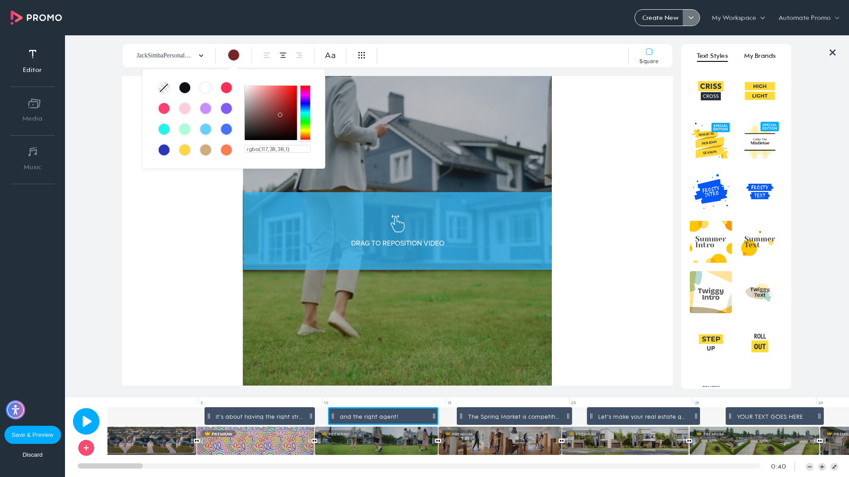Add new scene with pink plus button

click(86, 448)
